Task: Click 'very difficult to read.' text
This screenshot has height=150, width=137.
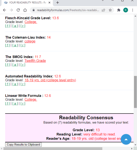Action: click(99, 134)
